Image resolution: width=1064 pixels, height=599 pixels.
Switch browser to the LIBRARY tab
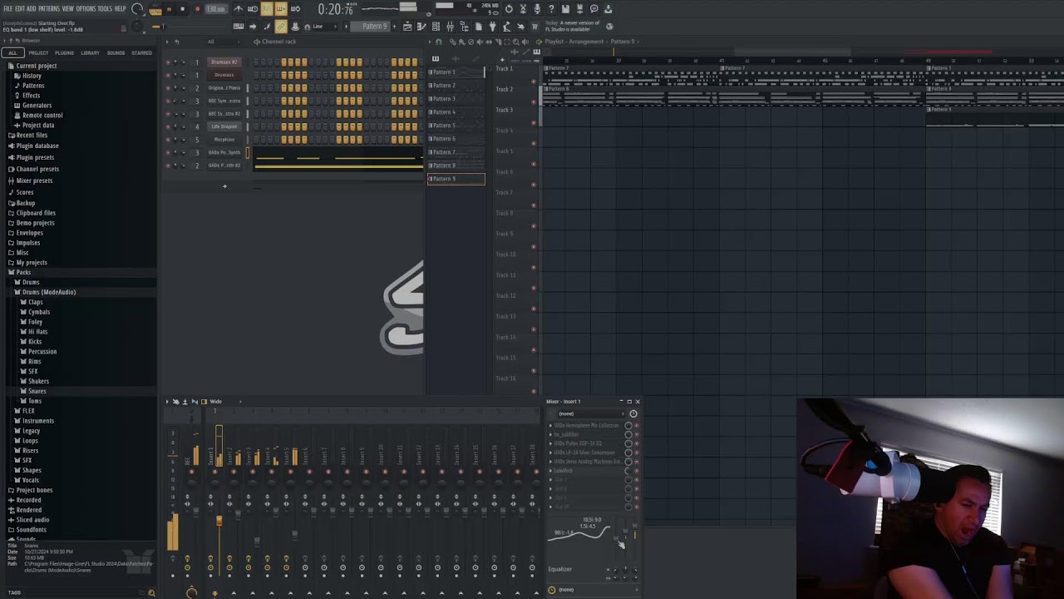click(90, 52)
